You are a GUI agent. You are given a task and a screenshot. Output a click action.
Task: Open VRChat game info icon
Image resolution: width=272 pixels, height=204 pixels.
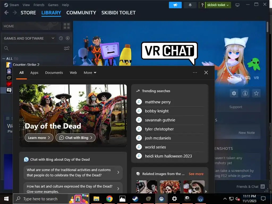(245, 93)
